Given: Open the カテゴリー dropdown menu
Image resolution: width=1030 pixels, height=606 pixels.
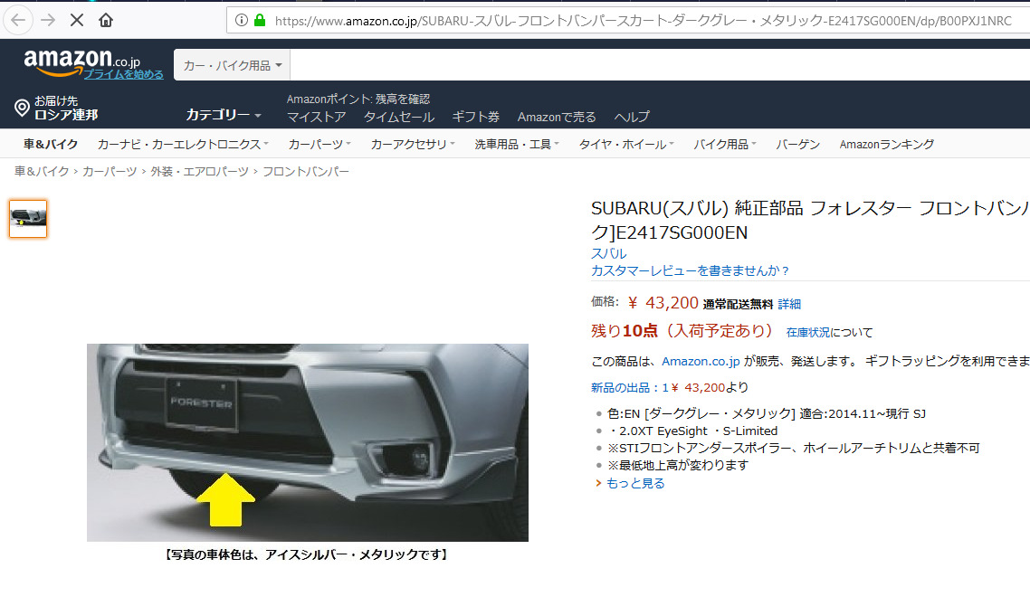Looking at the screenshot, I should pyautogui.click(x=222, y=116).
